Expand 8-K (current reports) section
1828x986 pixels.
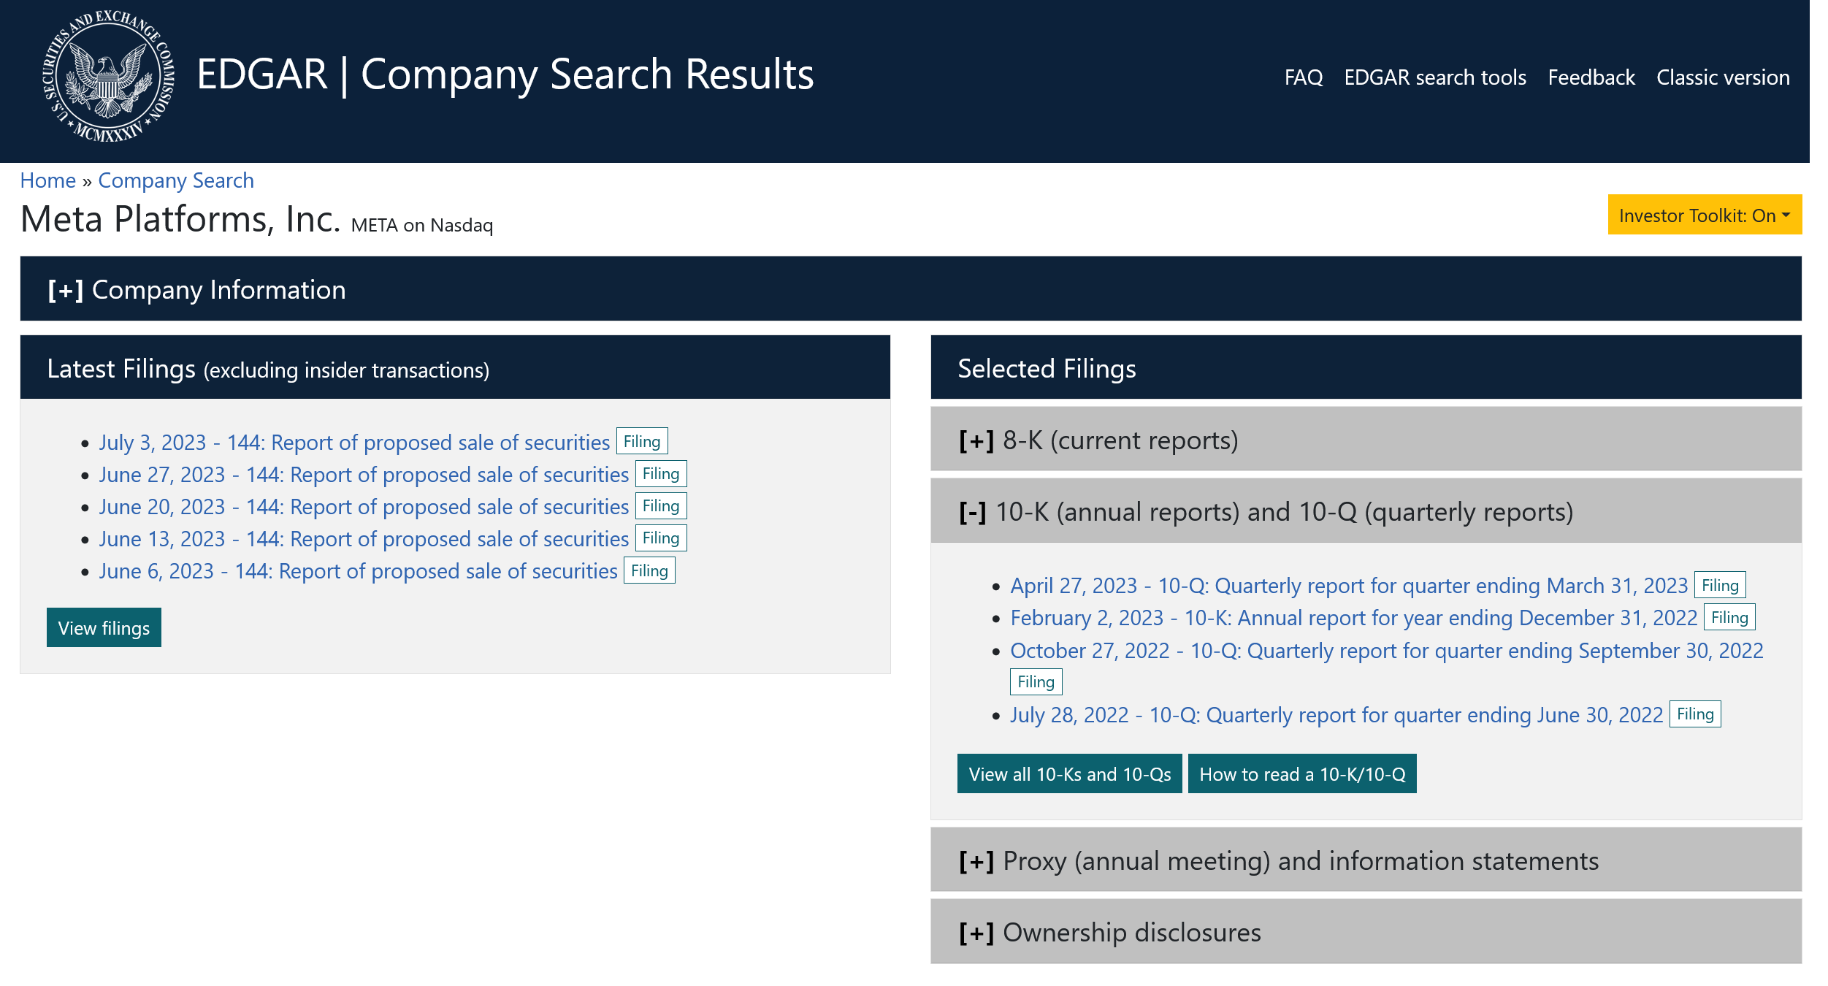1366,440
